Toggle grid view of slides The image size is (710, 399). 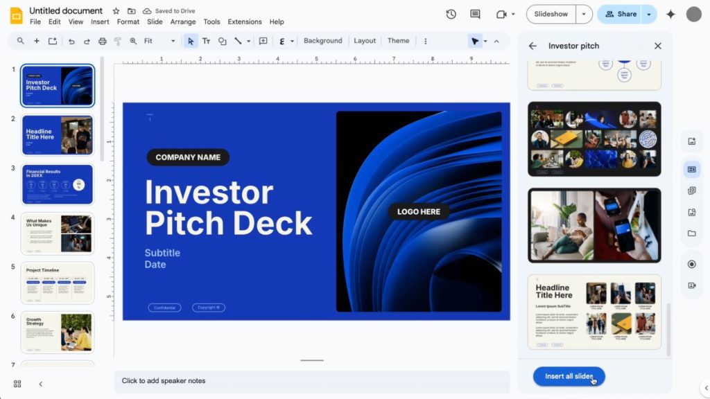(17, 384)
